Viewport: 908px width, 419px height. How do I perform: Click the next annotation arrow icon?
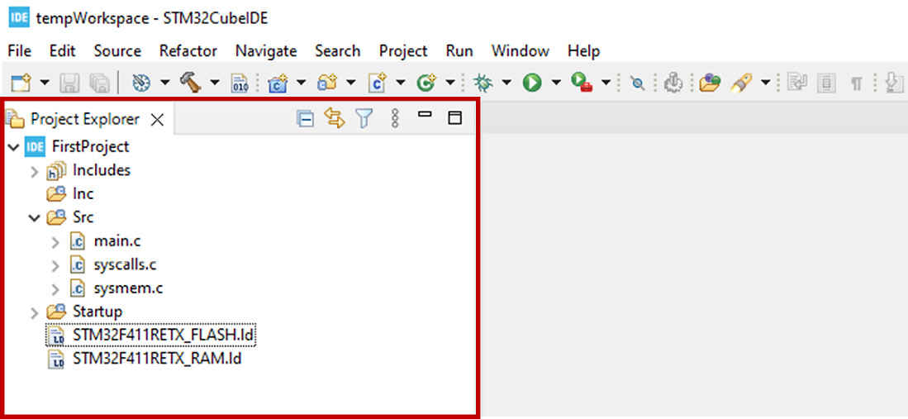pos(896,83)
